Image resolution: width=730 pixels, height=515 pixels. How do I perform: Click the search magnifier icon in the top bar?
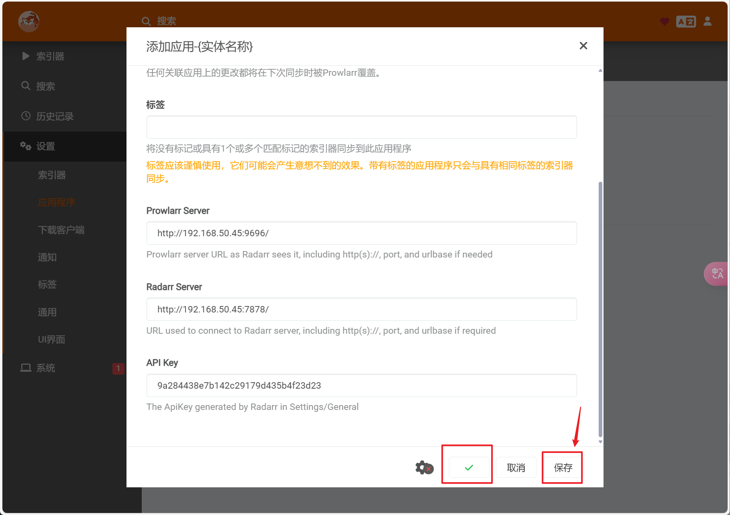146,21
